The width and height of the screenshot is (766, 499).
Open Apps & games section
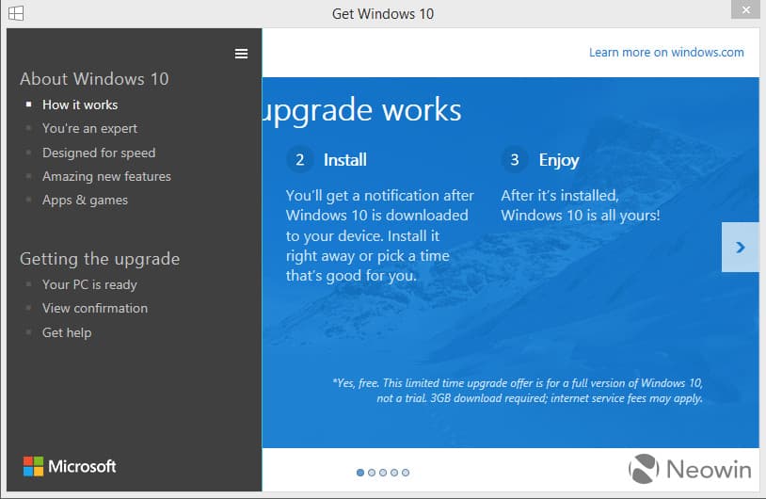point(85,200)
